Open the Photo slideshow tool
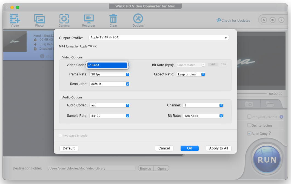The height and width of the screenshot is (184, 291). point(39,19)
